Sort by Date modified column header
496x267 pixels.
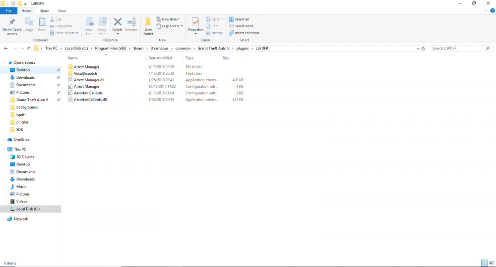[160, 58]
